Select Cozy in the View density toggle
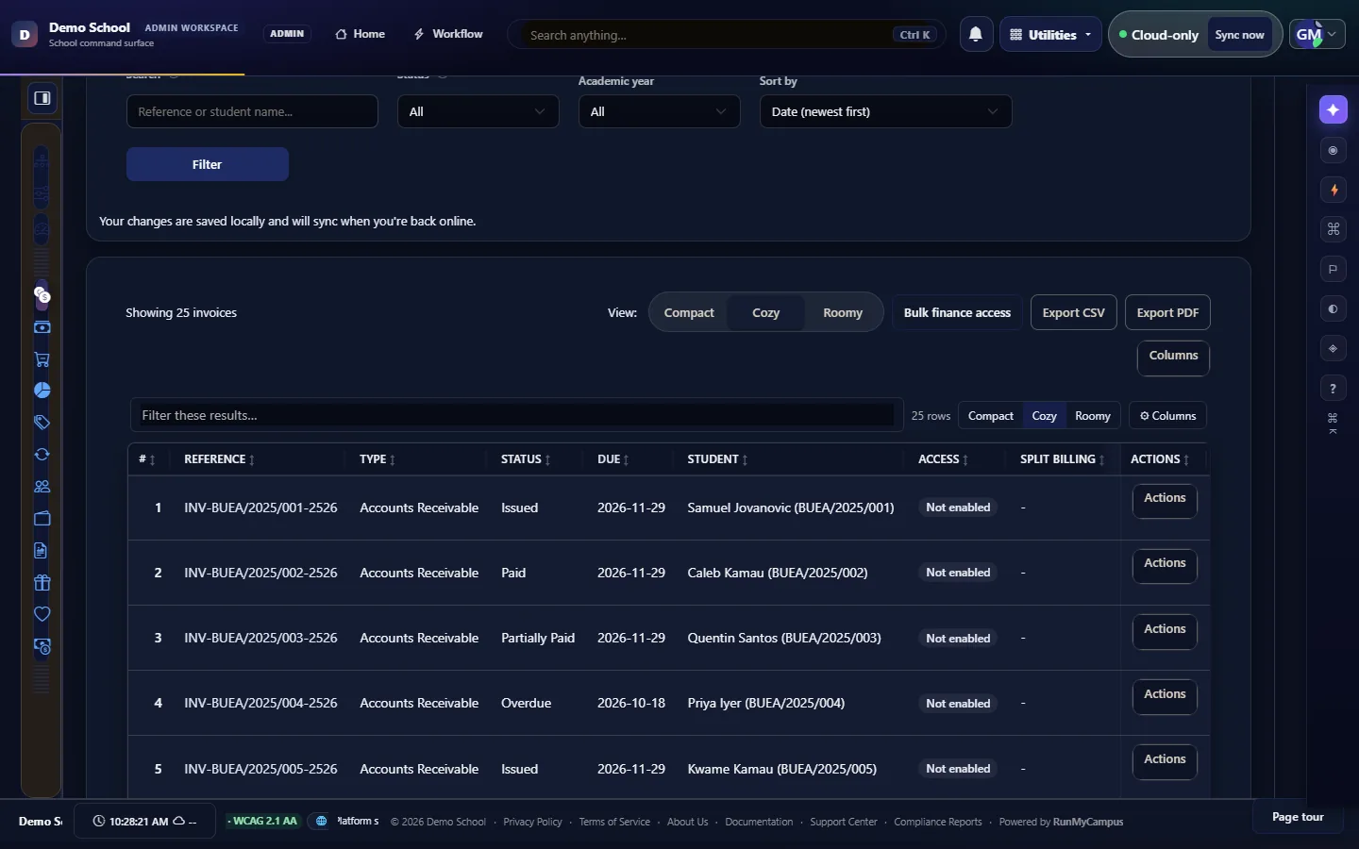Screen dimensions: 1359x849 pos(765,313)
